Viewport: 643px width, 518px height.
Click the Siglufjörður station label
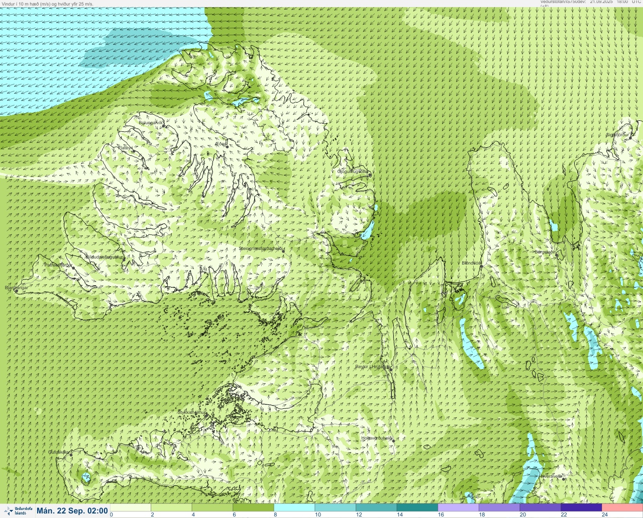pyautogui.click(x=617, y=135)
